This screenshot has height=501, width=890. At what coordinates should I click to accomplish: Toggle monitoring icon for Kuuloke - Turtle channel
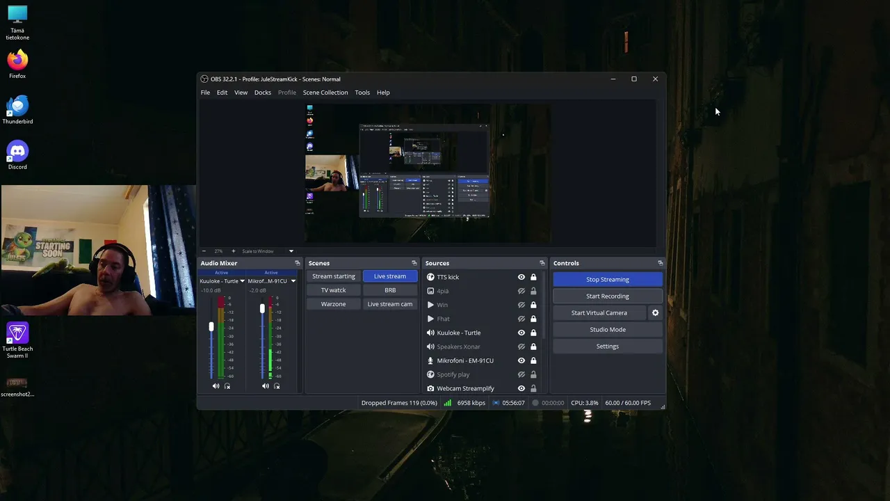click(227, 386)
